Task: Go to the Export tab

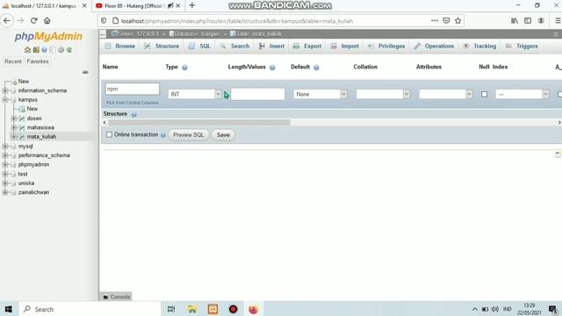Action: pos(307,47)
